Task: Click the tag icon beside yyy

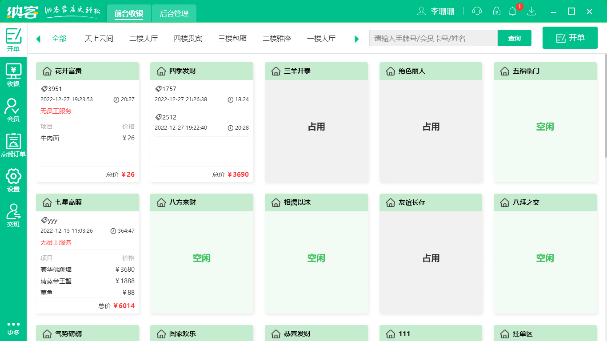Action: pyautogui.click(x=44, y=220)
